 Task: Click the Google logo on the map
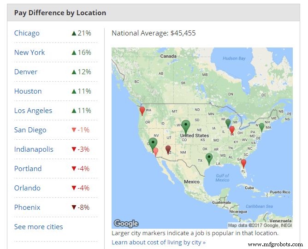pyautogui.click(x=126, y=224)
